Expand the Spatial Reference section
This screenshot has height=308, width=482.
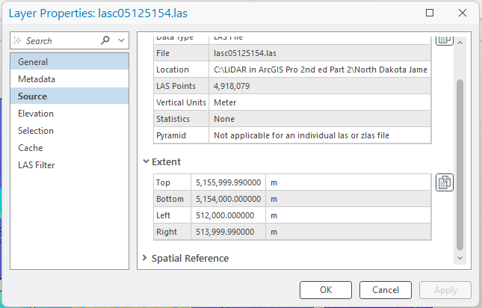[x=145, y=258]
